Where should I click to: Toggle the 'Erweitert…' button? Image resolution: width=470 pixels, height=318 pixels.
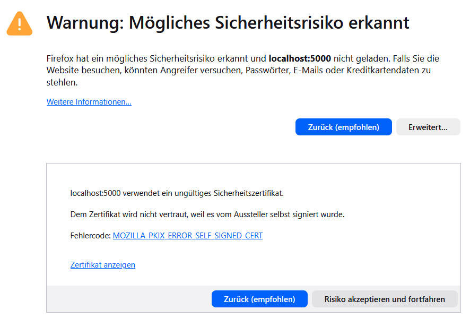428,127
